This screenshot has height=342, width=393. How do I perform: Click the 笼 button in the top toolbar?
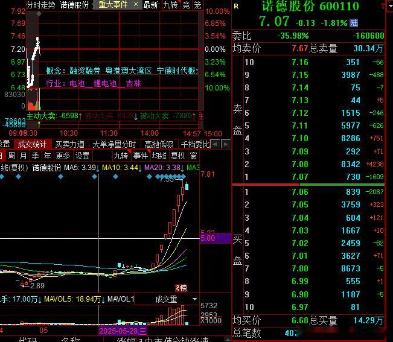pos(198,4)
